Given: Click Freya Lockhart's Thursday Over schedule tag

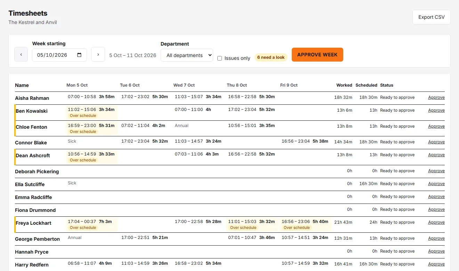Looking at the screenshot, I should coord(243,228).
